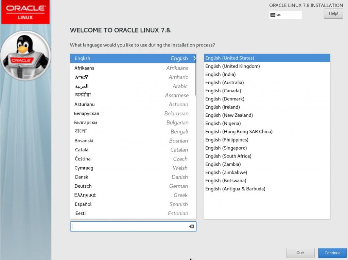348x260 pixels.
Task: Pick English (Philippines) locale
Action: 267,140
